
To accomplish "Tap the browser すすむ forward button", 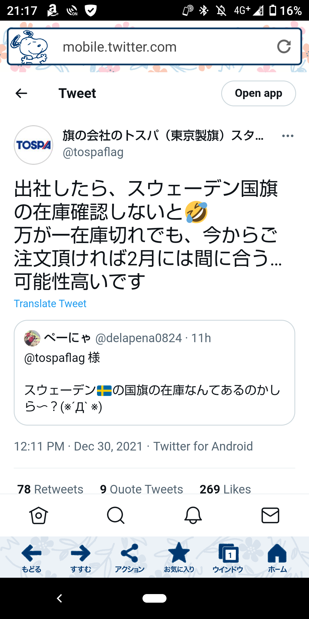I will (81, 558).
